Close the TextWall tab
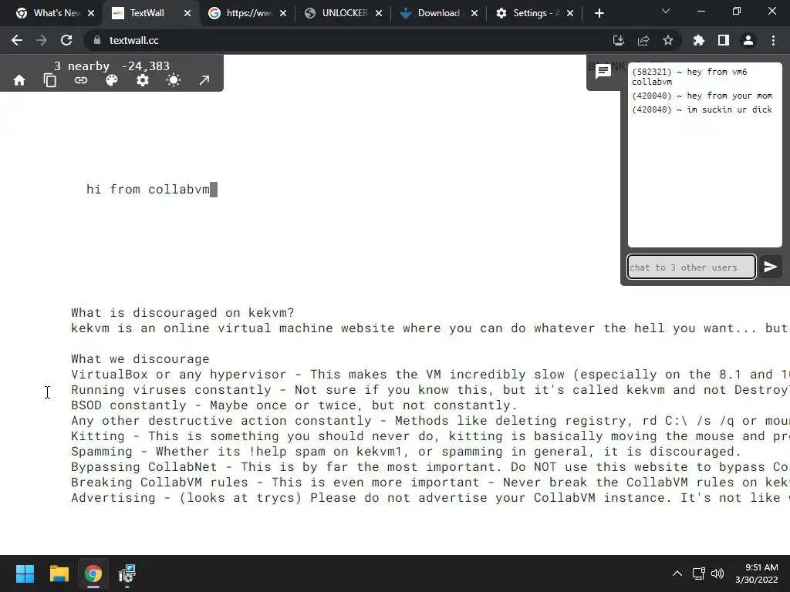Viewport: 790px width, 592px height. click(x=187, y=13)
